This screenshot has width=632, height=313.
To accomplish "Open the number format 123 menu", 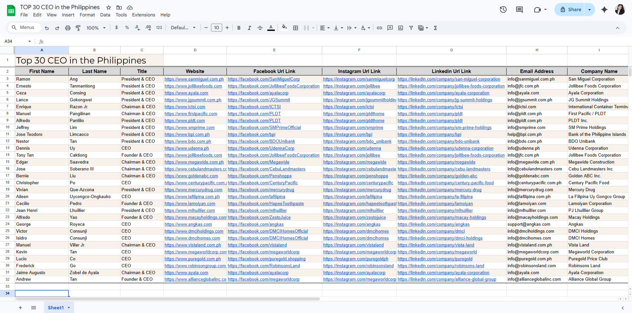I will [159, 28].
